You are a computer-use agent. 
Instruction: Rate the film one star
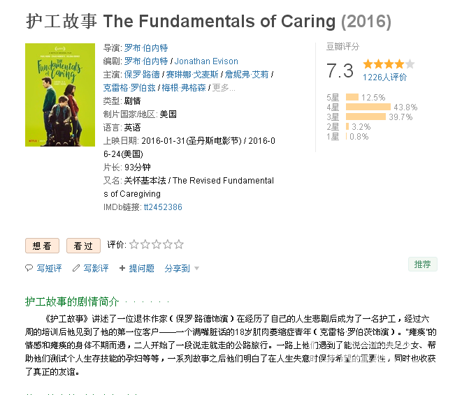click(x=133, y=244)
